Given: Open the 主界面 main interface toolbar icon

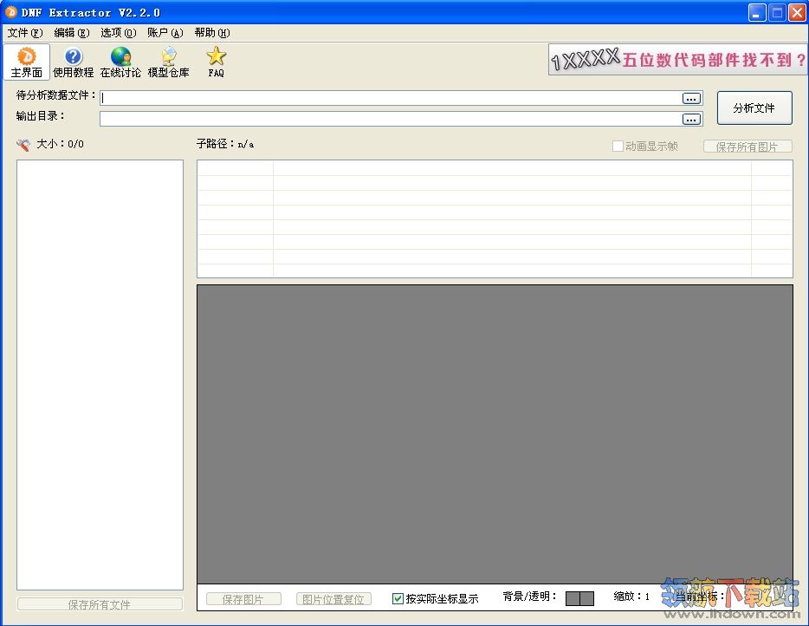Looking at the screenshot, I should (26, 62).
